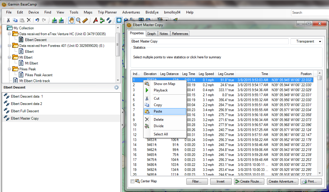Click the Receive from Device icon

[55, 20]
